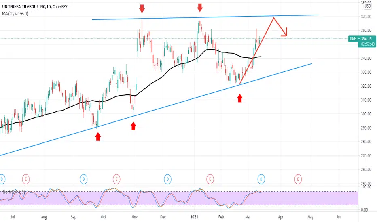377x222 pixels.
Task: Click the 270.00 price axis label
Action: point(366,156)
